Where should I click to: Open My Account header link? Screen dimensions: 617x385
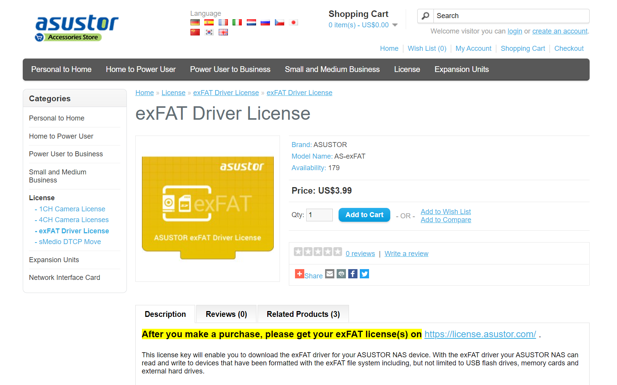click(x=474, y=49)
